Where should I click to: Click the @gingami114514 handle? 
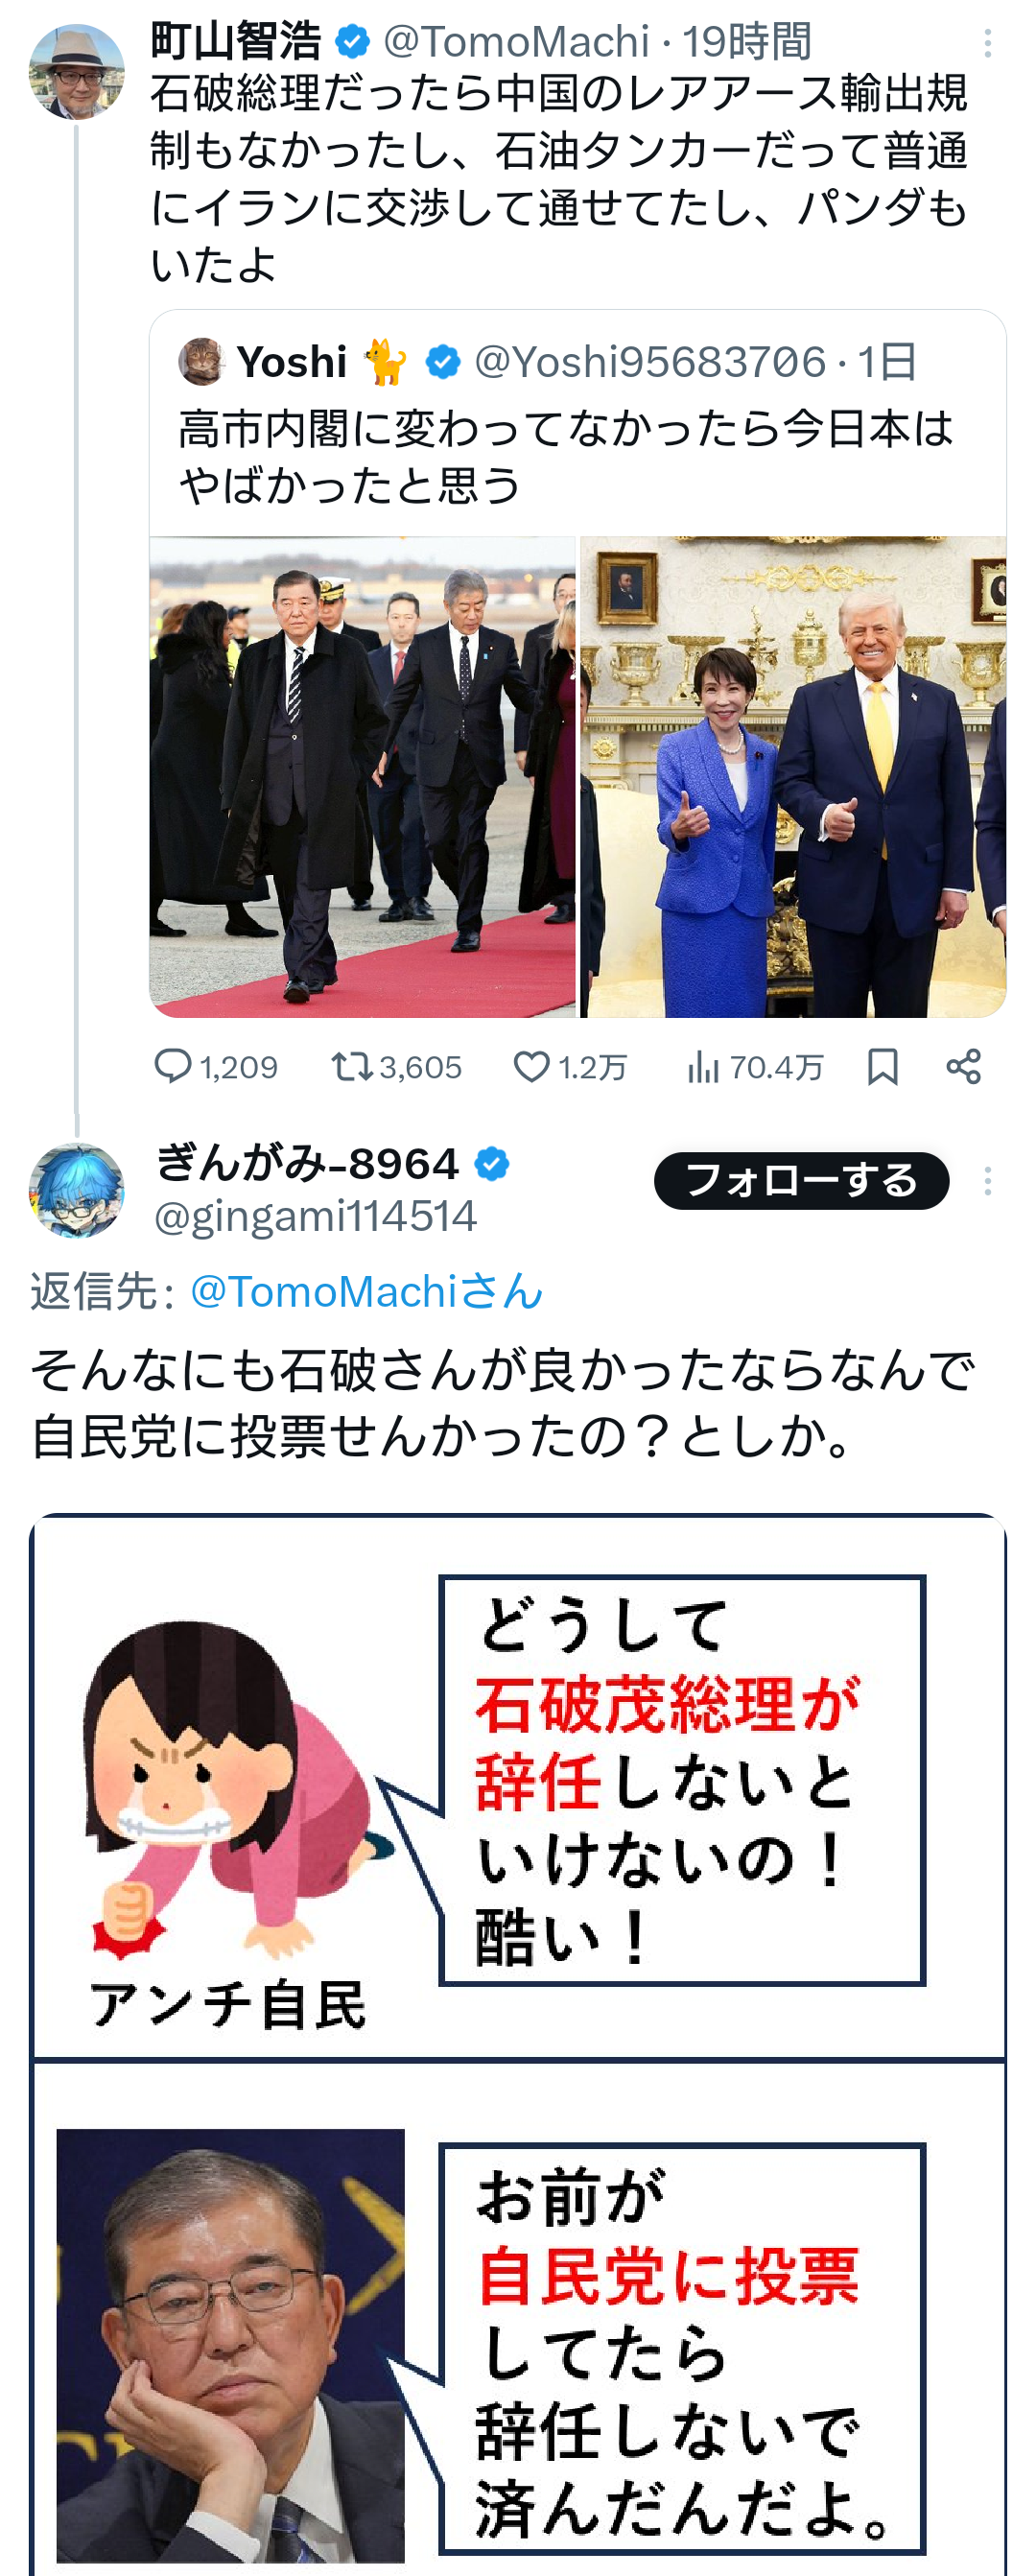pyautogui.click(x=315, y=1216)
